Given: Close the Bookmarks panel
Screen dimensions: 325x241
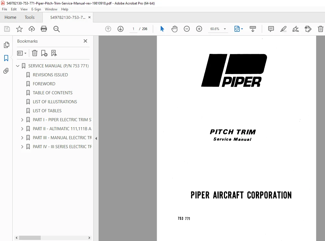Looking at the screenshot, I should [85, 41].
